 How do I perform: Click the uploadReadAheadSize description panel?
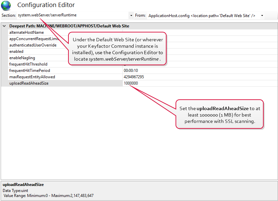tap(139, 191)
